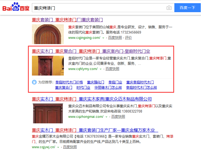Open the brown double door thumbnail

[x=48, y=113]
